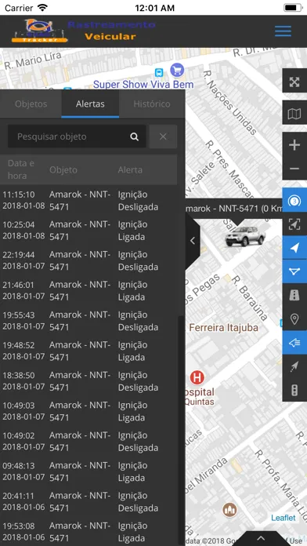
Task: Toggle the markers pin button
Action: tap(294, 318)
